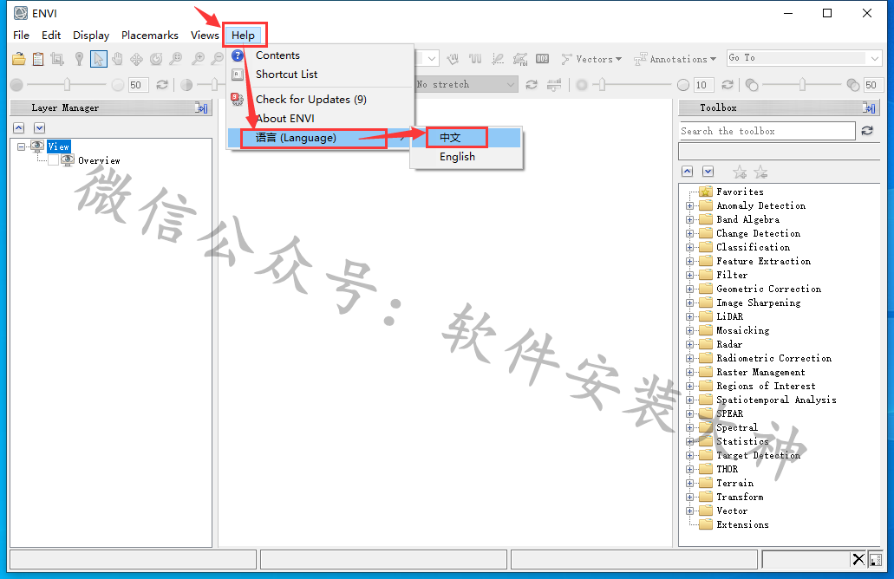The width and height of the screenshot is (894, 579).
Task: Click the Cursor Value pin icon
Action: point(79,59)
